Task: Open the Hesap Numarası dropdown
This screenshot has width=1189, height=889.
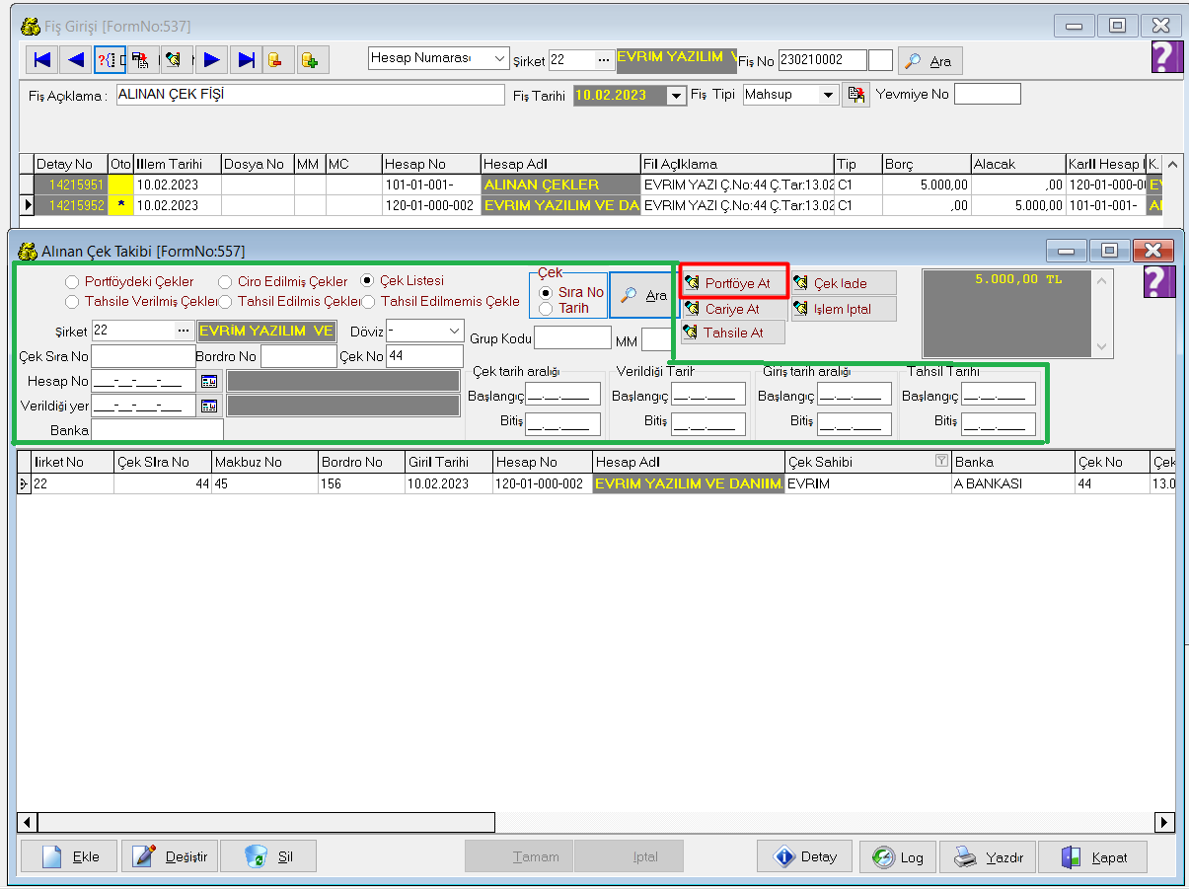Action: click(x=499, y=58)
